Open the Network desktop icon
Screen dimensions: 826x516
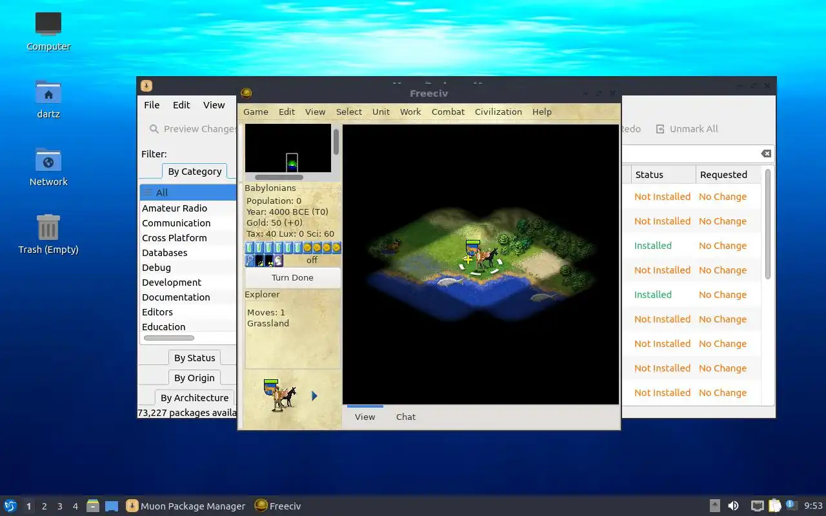pos(48,166)
